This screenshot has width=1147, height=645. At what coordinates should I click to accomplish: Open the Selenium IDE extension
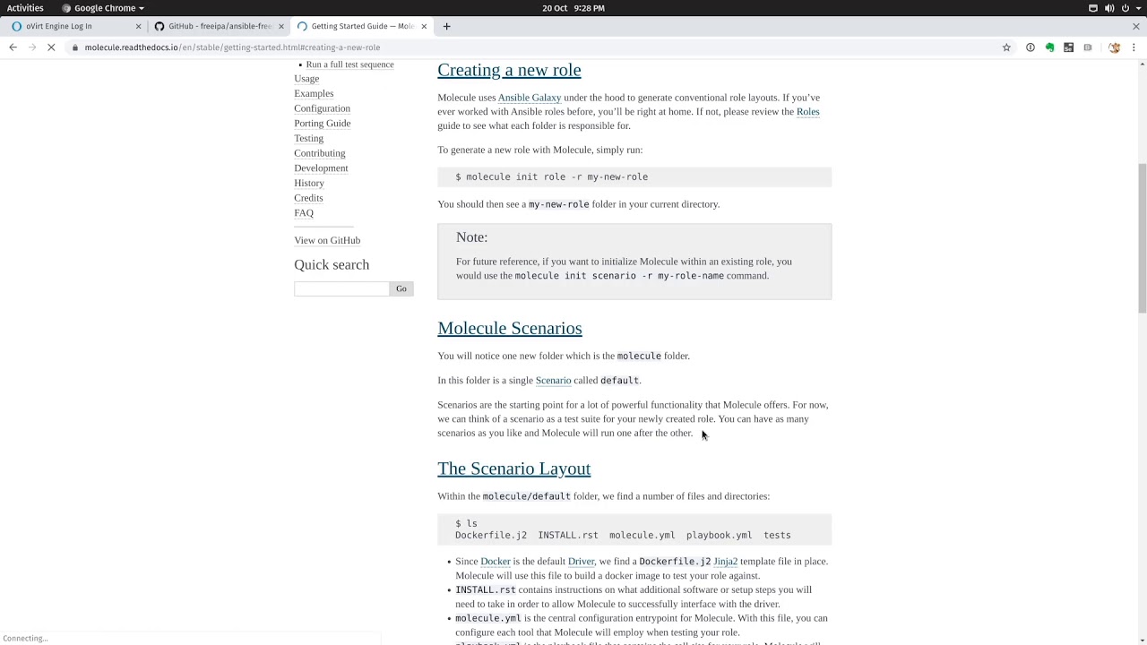[x=1068, y=47]
